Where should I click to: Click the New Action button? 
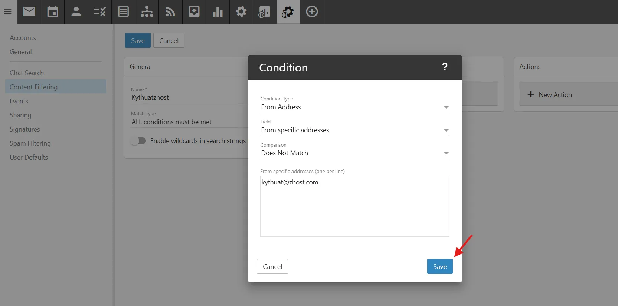click(555, 94)
